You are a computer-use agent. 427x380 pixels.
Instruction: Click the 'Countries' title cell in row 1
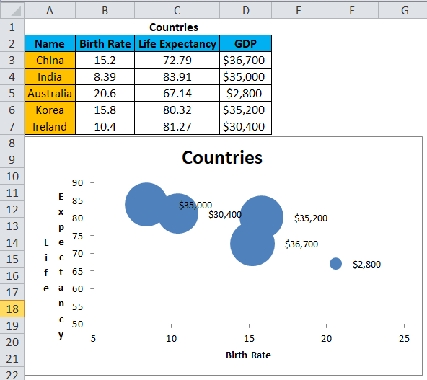tap(174, 27)
